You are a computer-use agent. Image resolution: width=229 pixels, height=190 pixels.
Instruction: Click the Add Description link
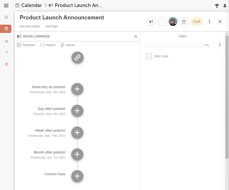tap(30, 26)
